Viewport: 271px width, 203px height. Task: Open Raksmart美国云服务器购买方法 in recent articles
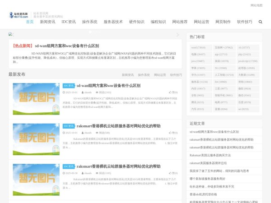210,155
